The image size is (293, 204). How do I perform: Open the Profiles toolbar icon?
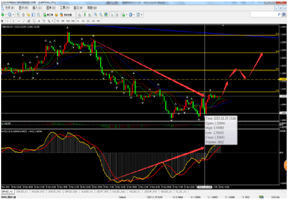click(x=9, y=15)
